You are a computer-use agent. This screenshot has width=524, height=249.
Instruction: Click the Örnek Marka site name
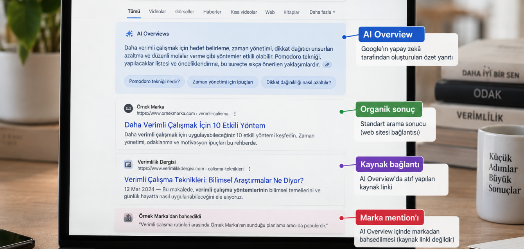pyautogui.click(x=150, y=107)
